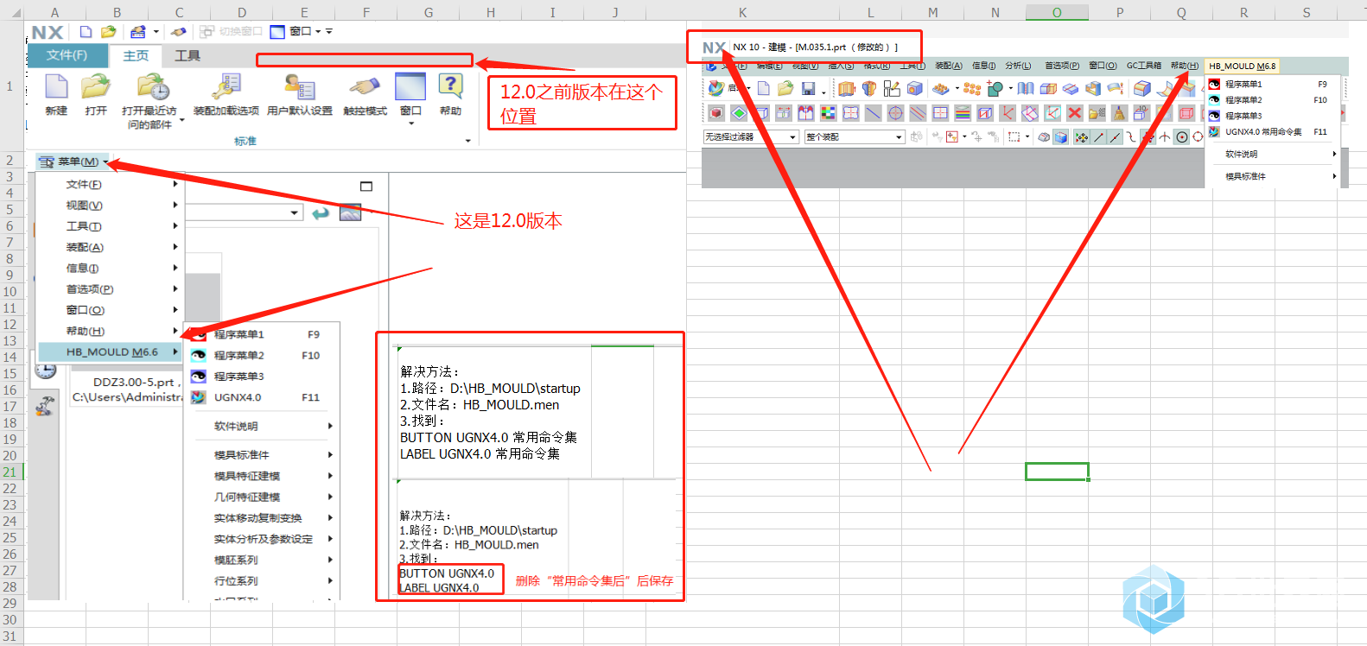Choose 程序菜单3 in the NX 12 submenu
Image resolution: width=1367 pixels, height=646 pixels.
coord(262,376)
